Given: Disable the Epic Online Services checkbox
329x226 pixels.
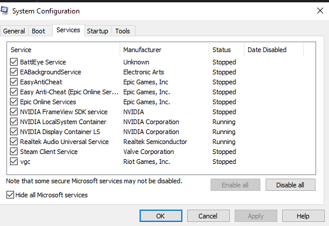Looking at the screenshot, I should (x=14, y=102).
